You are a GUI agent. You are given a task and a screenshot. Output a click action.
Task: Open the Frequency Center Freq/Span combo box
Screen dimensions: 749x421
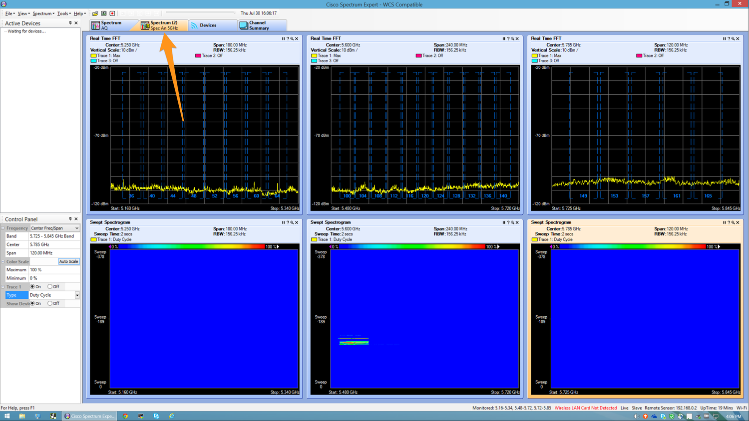point(54,228)
